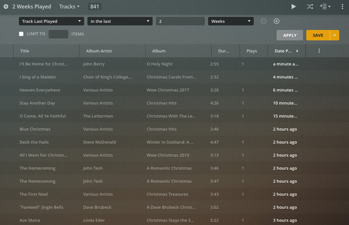This screenshot has width=349, height=225.
Task: Open artist 'Choir of King's College,...'
Action: coord(108,77)
